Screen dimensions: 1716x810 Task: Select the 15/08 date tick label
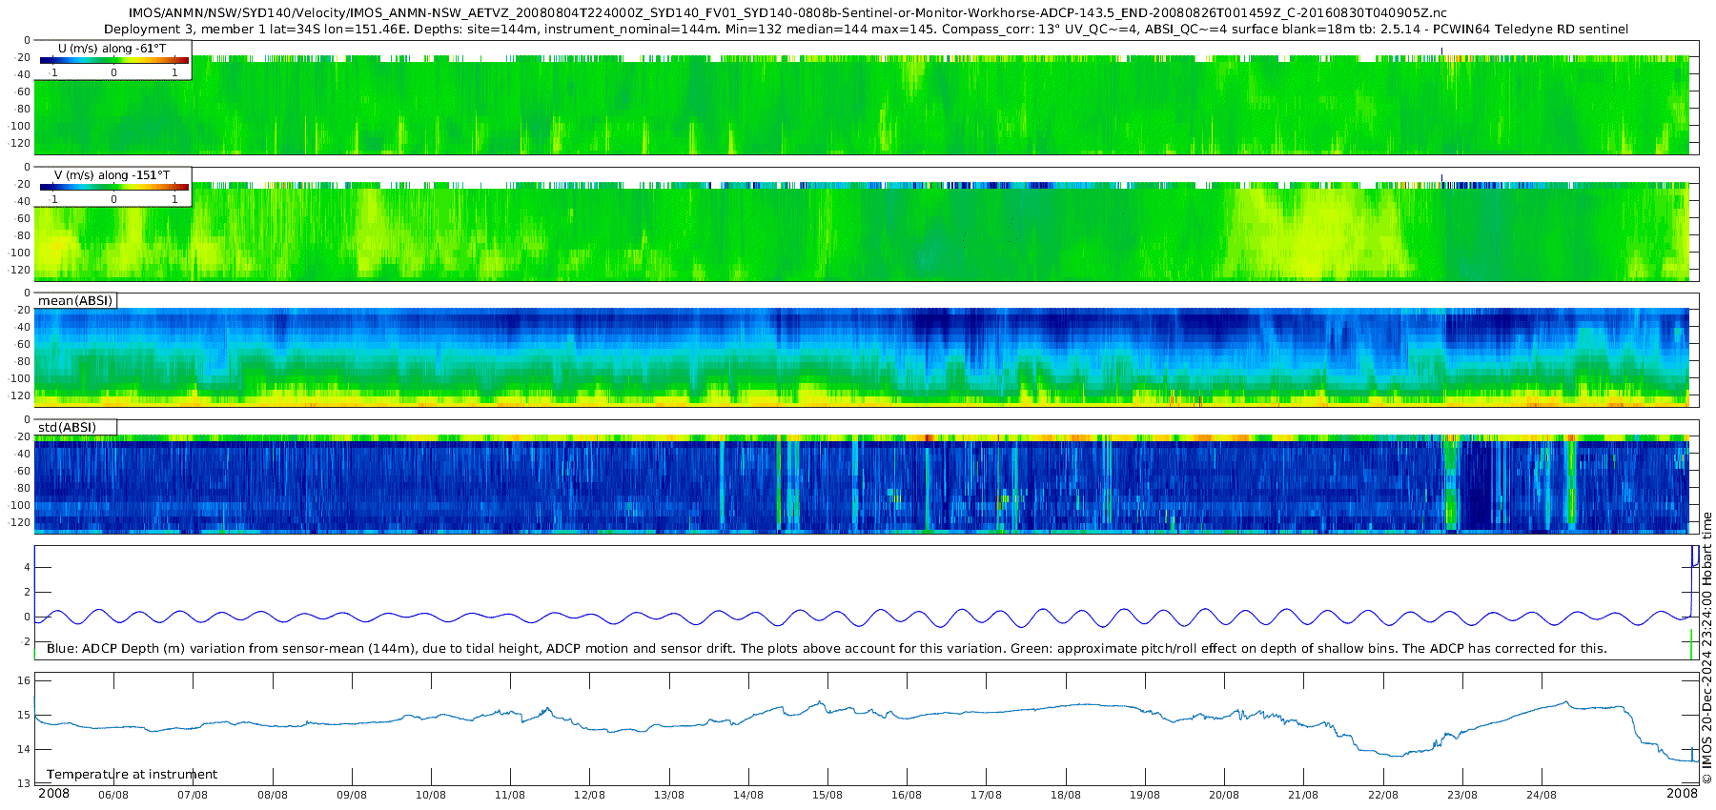pos(827,795)
